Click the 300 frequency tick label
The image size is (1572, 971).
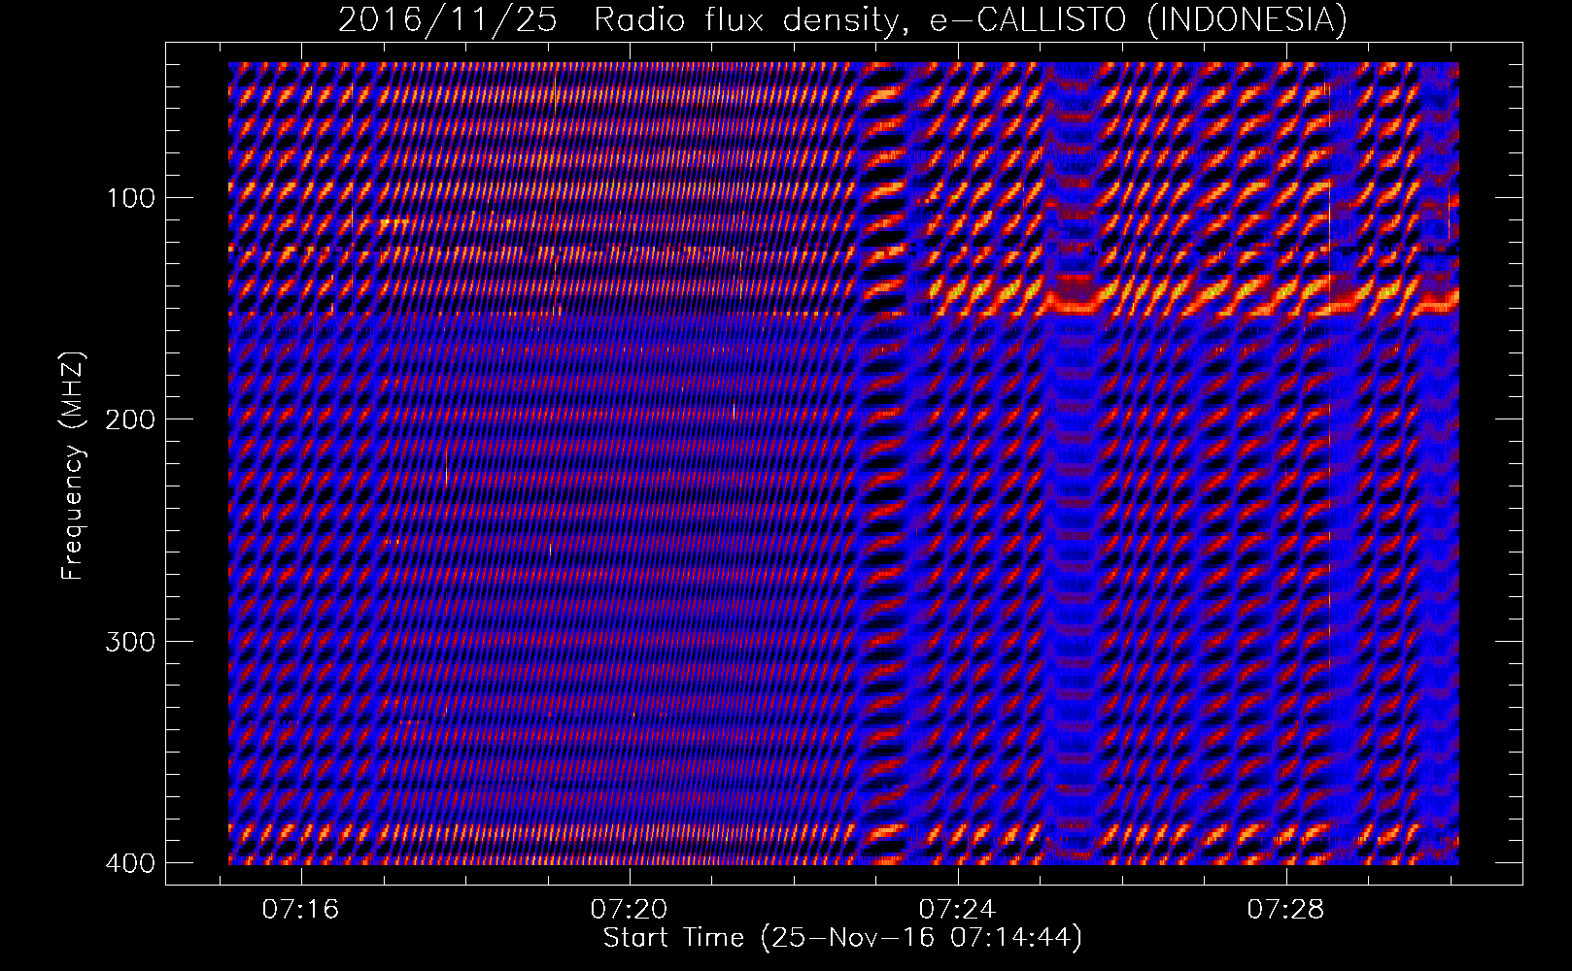pyautogui.click(x=129, y=641)
